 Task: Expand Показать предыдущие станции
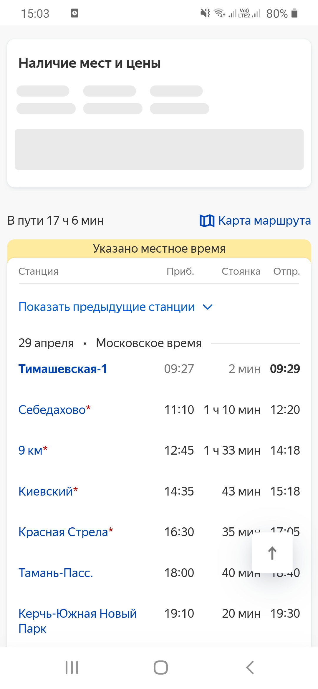(107, 307)
